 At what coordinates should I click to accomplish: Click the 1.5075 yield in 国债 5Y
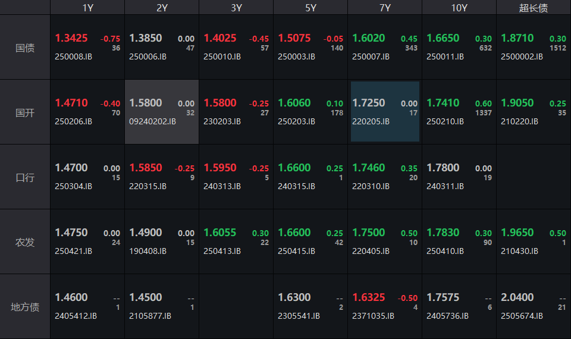pos(294,38)
